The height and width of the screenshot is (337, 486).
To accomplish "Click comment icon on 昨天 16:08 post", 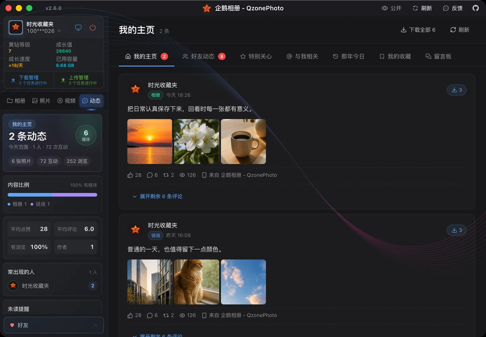I will (x=150, y=315).
